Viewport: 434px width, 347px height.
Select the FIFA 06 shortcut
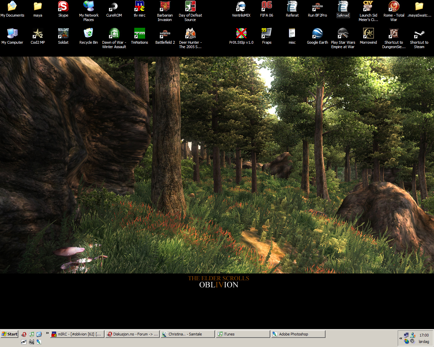267,9
